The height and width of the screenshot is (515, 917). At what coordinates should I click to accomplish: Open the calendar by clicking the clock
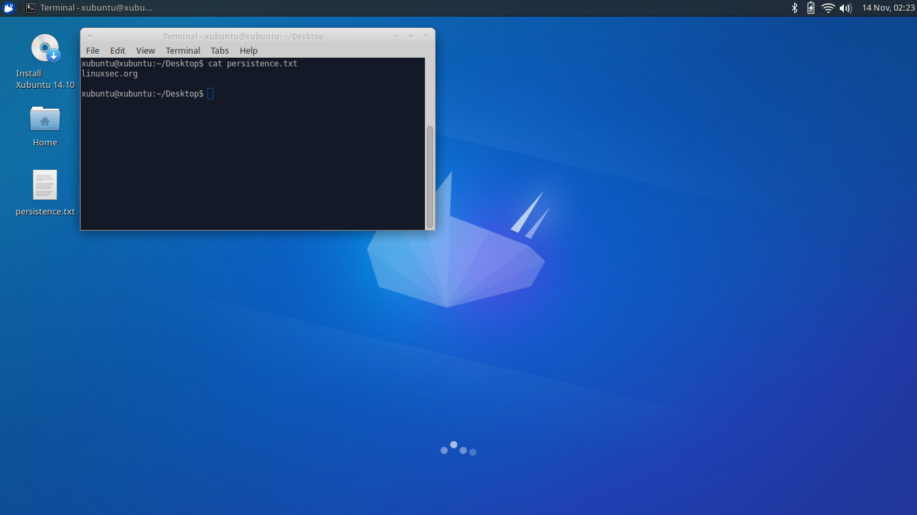point(887,8)
